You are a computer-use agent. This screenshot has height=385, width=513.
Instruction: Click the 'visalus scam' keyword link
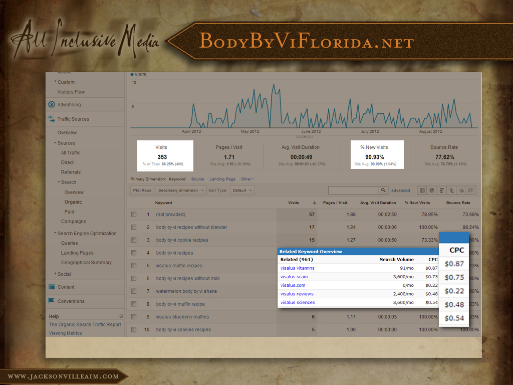(x=294, y=277)
